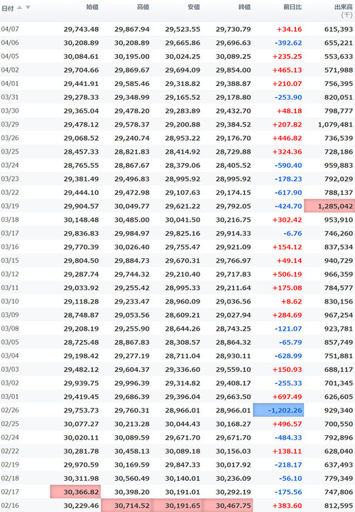Select change value +506.19
Screen dimensions: 355x512
click(x=287, y=274)
